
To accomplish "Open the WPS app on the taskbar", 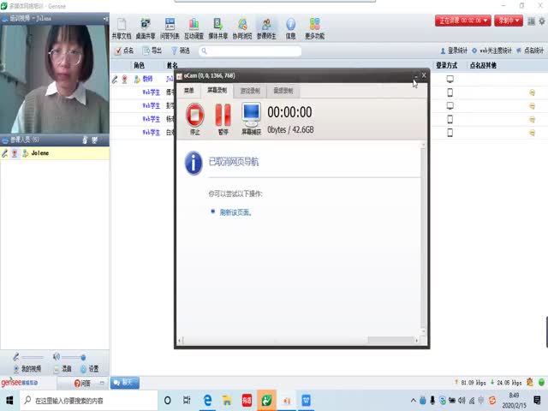I will 306,401.
